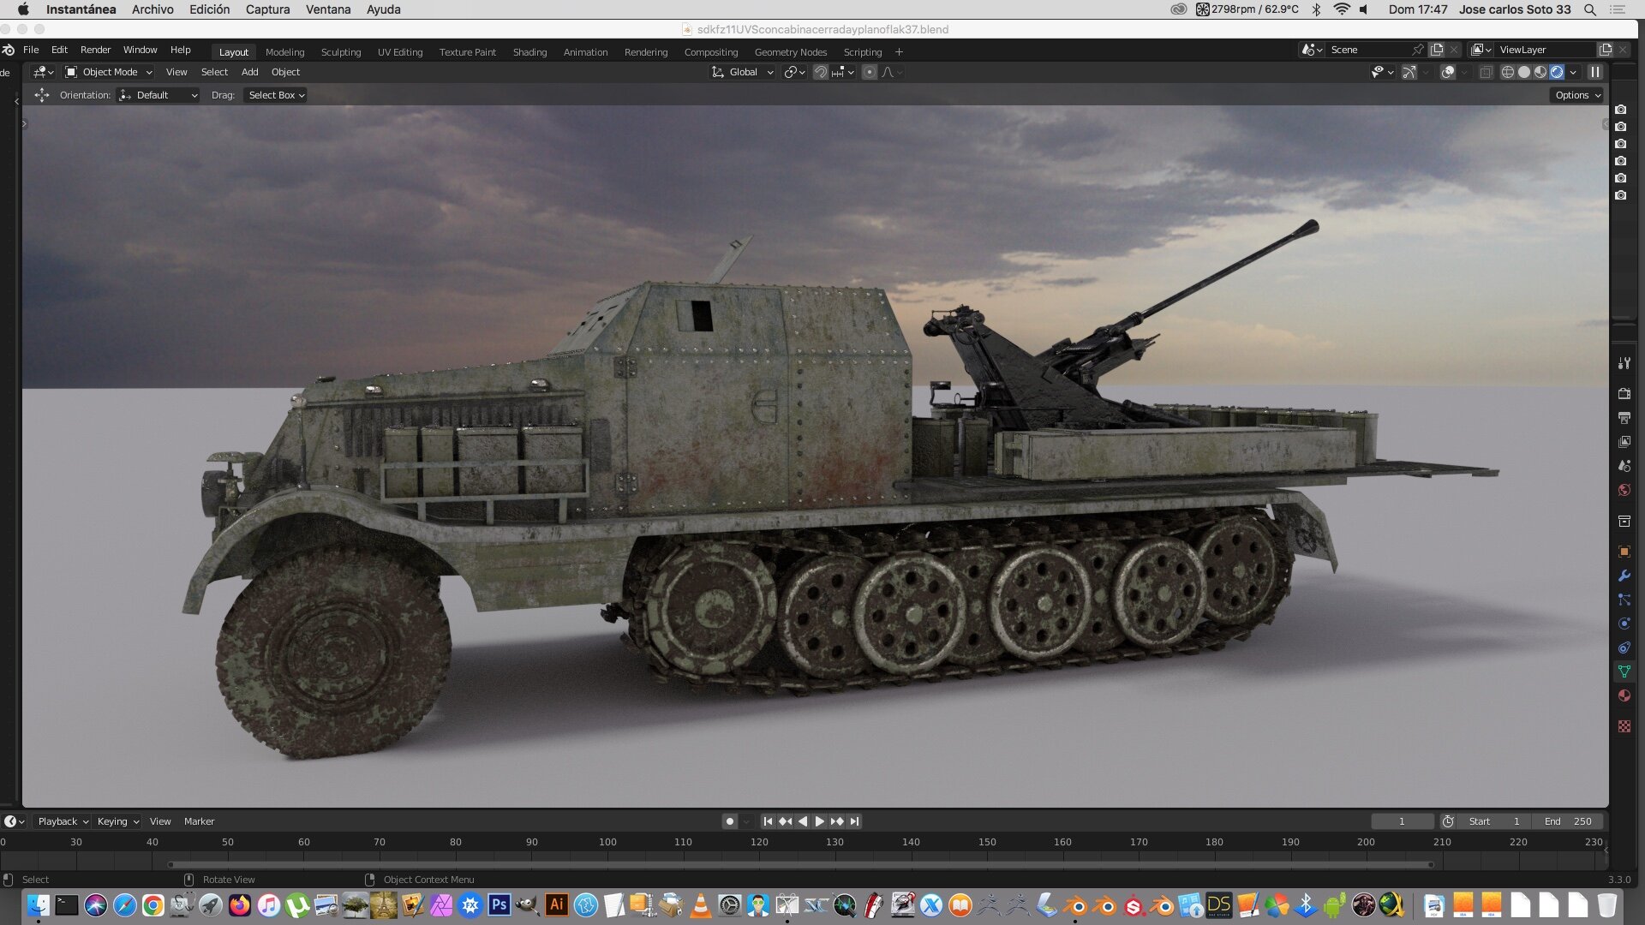Switch to solid viewport shading
1645x925 pixels.
click(1524, 72)
